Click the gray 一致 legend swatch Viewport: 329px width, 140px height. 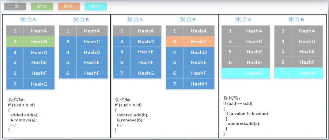tap(15, 6)
